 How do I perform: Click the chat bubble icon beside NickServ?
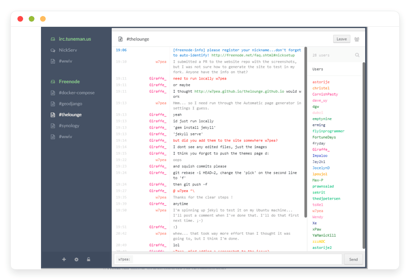click(53, 50)
